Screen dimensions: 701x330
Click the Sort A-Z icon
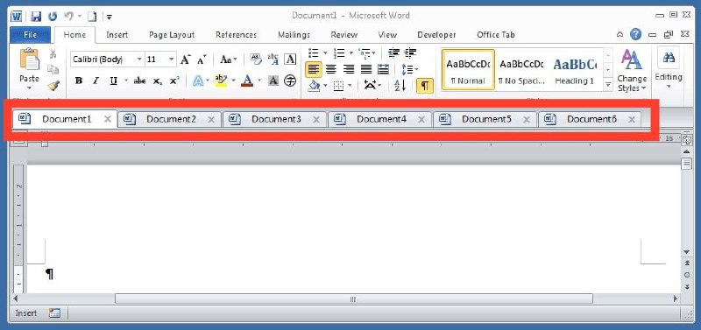point(400,85)
